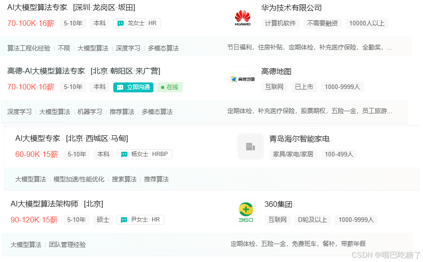Click 多模态算法 keyword in Huawei row
The image size is (423, 262).
(163, 48)
